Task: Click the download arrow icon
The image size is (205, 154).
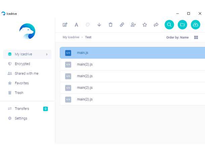Action: [x=99, y=25]
